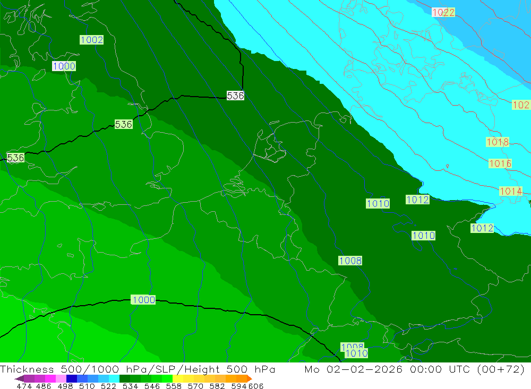Click the 1000 label with blue text on white

point(64,66)
